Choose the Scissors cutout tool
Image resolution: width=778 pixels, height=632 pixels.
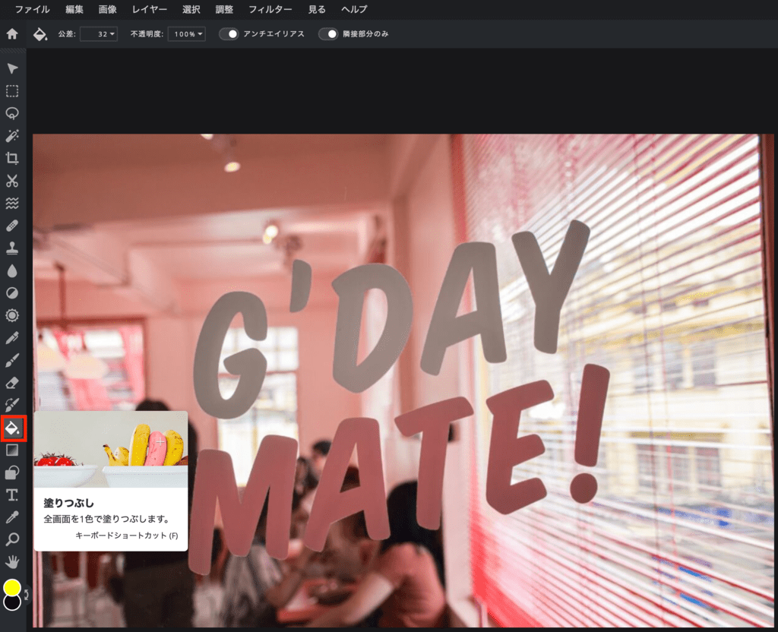coord(12,181)
